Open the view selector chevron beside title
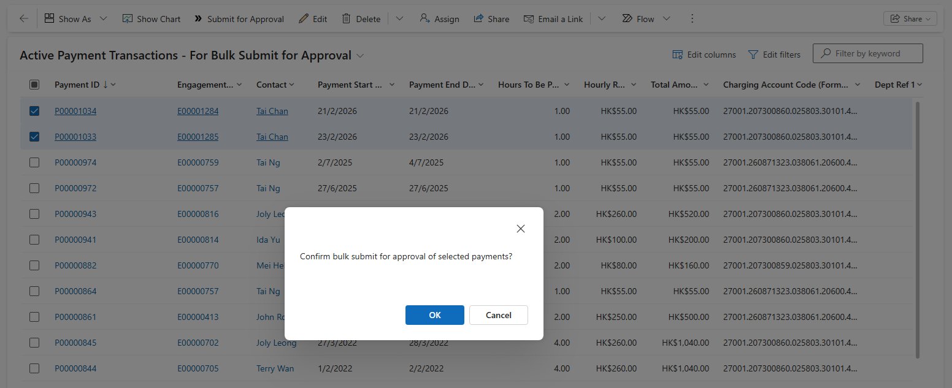Viewport: 952px width, 388px height. coord(361,56)
